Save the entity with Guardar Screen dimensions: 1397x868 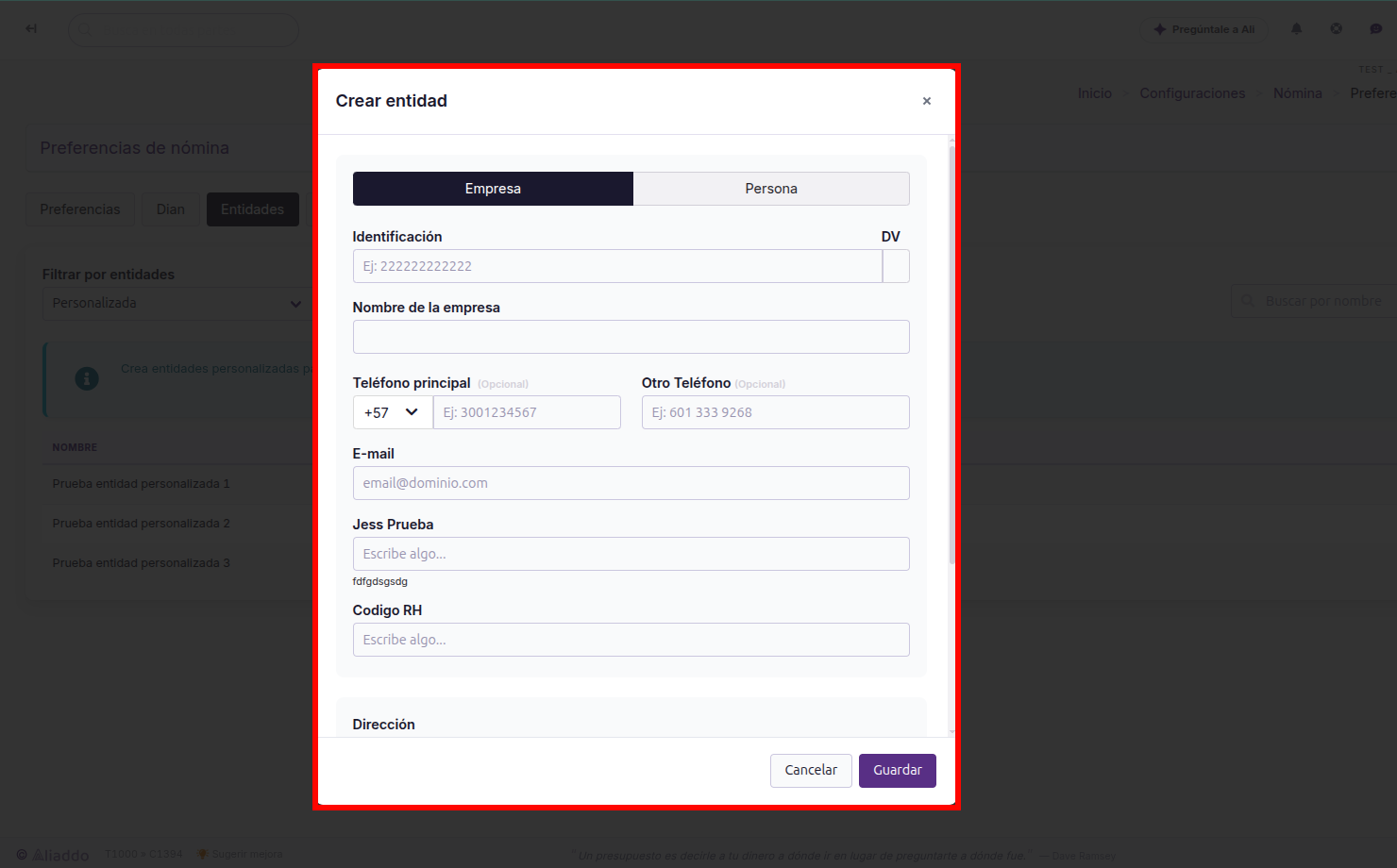(x=898, y=771)
